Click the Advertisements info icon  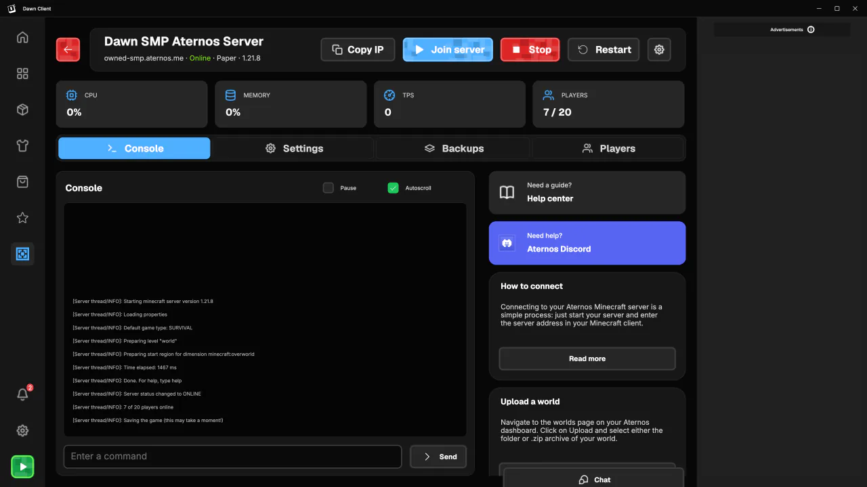pos(811,30)
